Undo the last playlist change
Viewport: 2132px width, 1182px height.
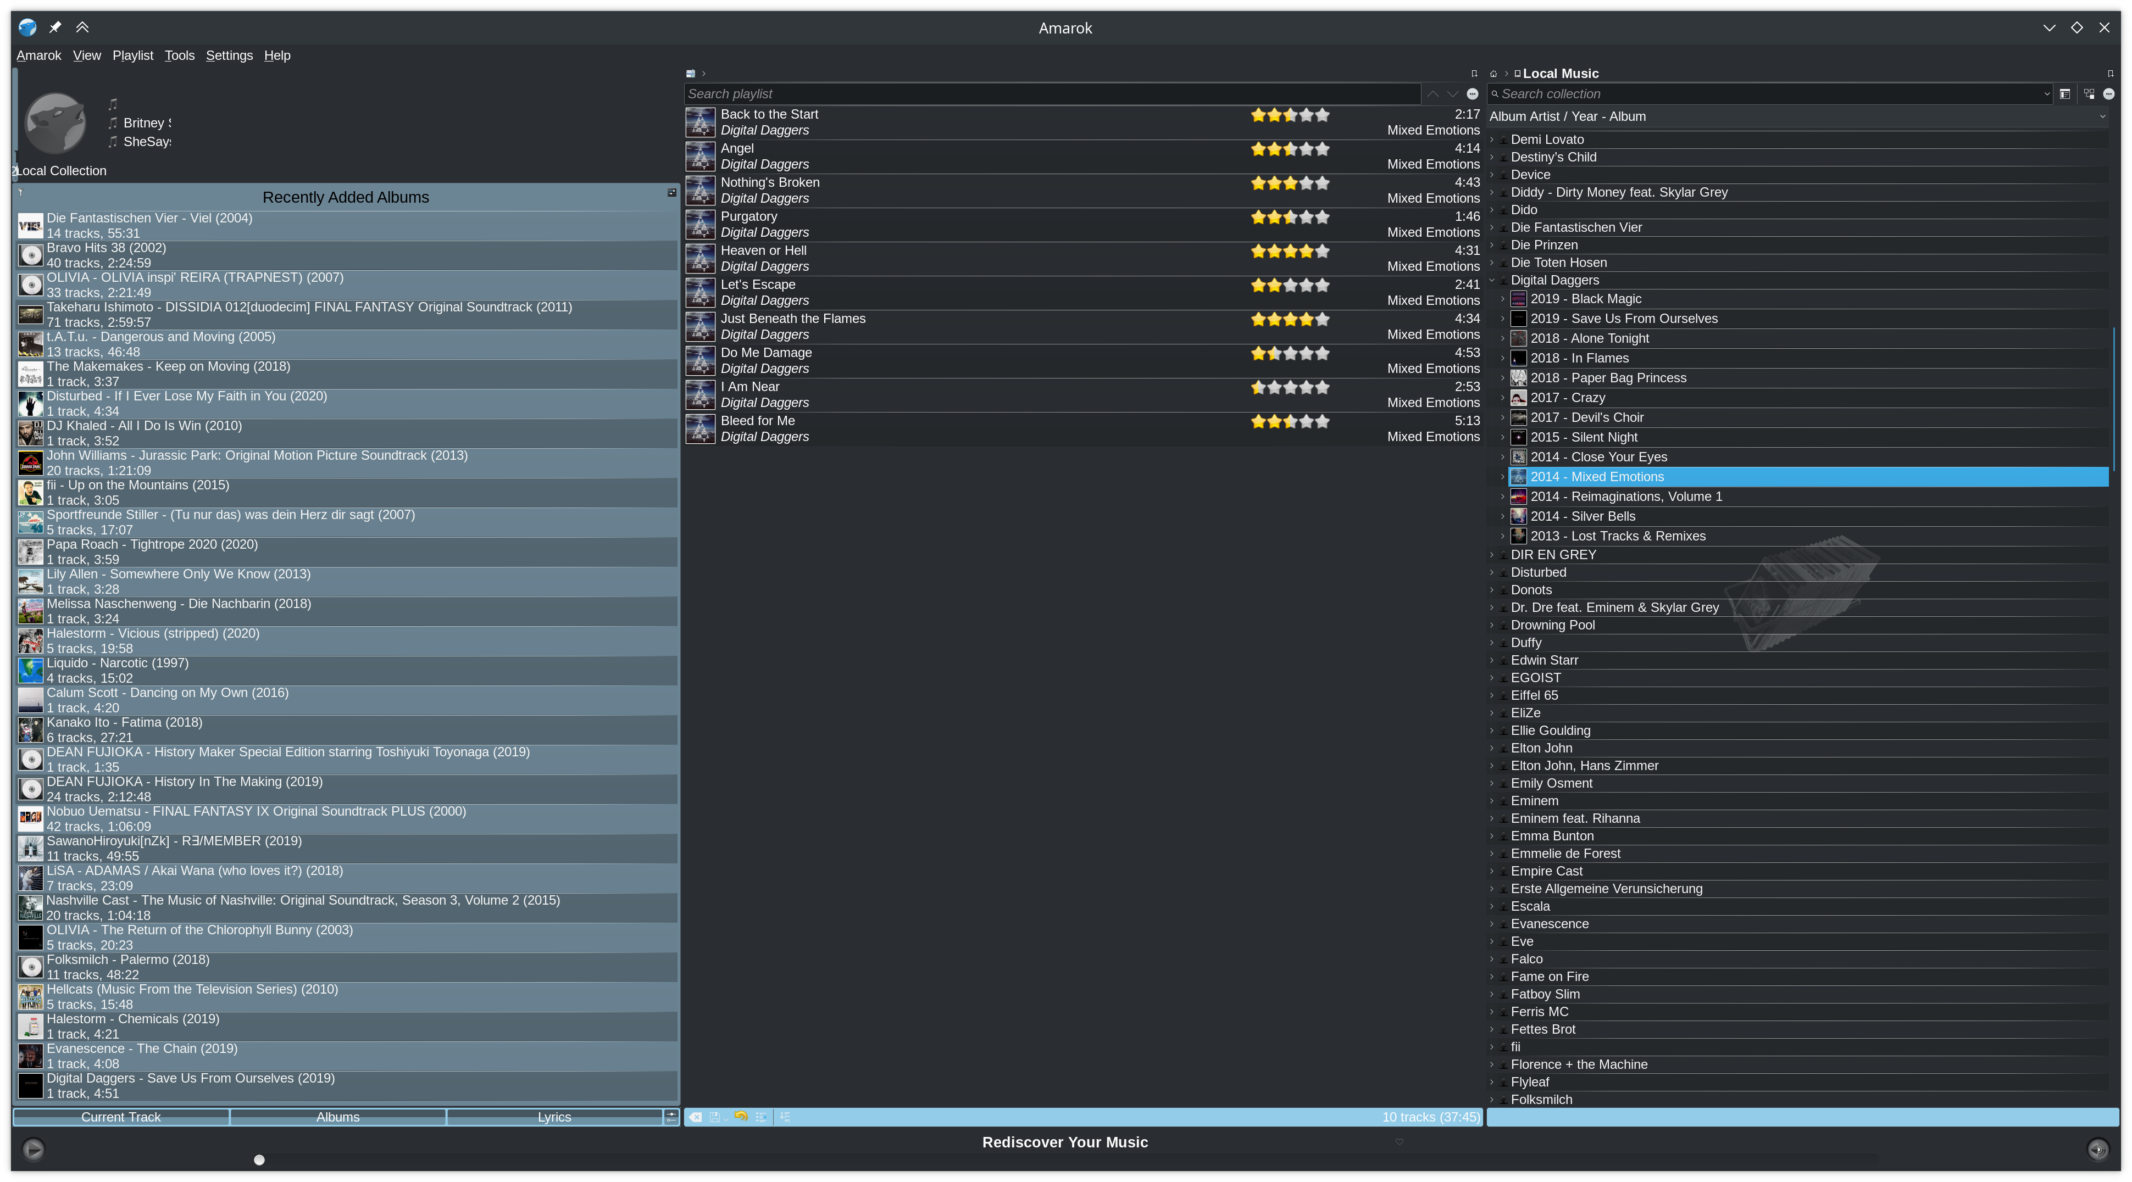(741, 1118)
